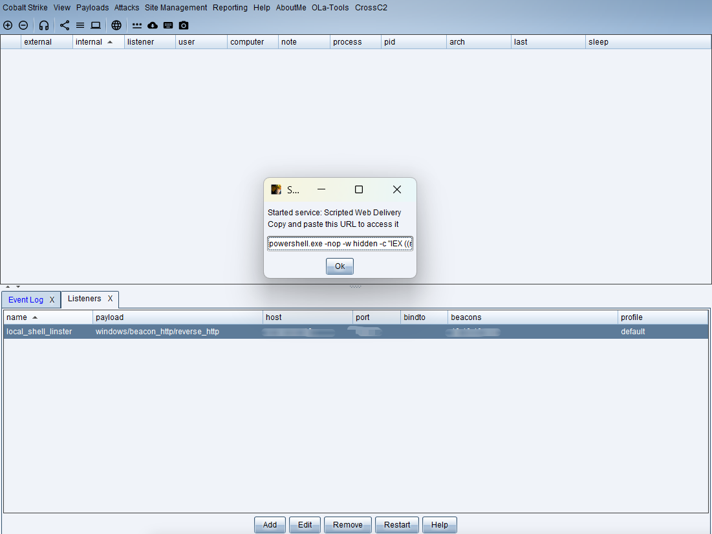Open credentials via the three-dots icon
The height and width of the screenshot is (534, 712).
(136, 25)
